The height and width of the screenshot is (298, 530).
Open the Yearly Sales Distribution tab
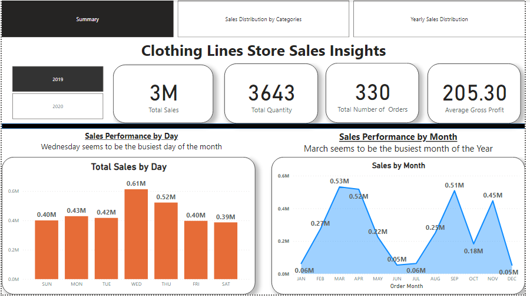(x=439, y=19)
